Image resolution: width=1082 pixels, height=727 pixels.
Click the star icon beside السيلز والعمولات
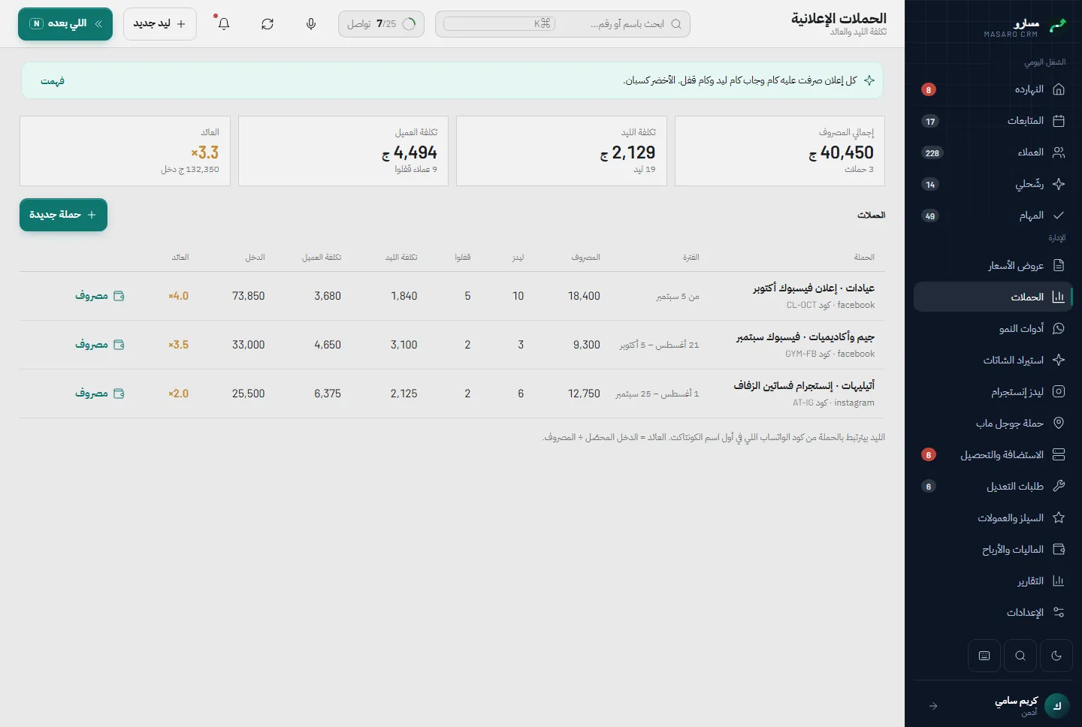1059,517
